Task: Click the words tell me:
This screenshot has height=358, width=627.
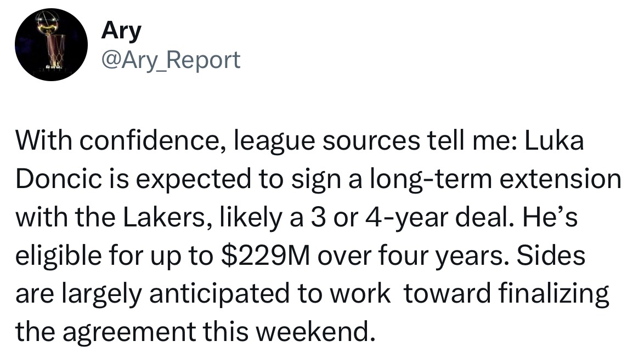Action: (x=472, y=141)
